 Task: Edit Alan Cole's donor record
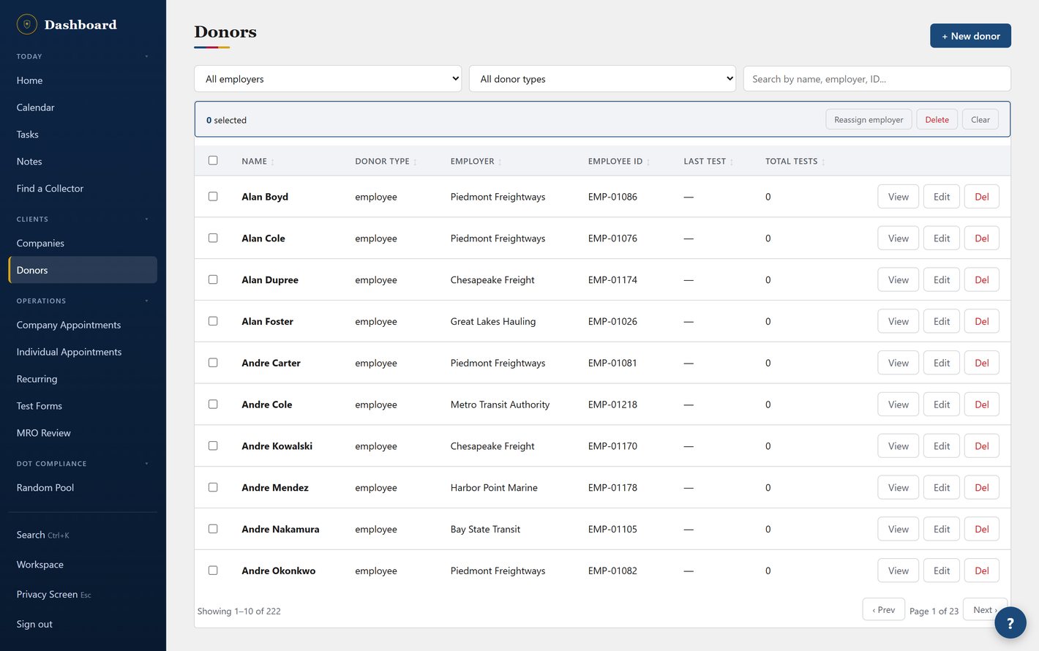[x=941, y=238]
